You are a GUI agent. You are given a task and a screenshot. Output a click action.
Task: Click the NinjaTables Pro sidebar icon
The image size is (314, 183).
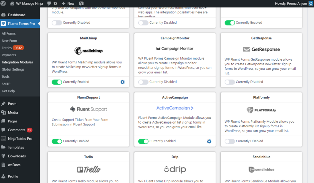click(x=4, y=139)
